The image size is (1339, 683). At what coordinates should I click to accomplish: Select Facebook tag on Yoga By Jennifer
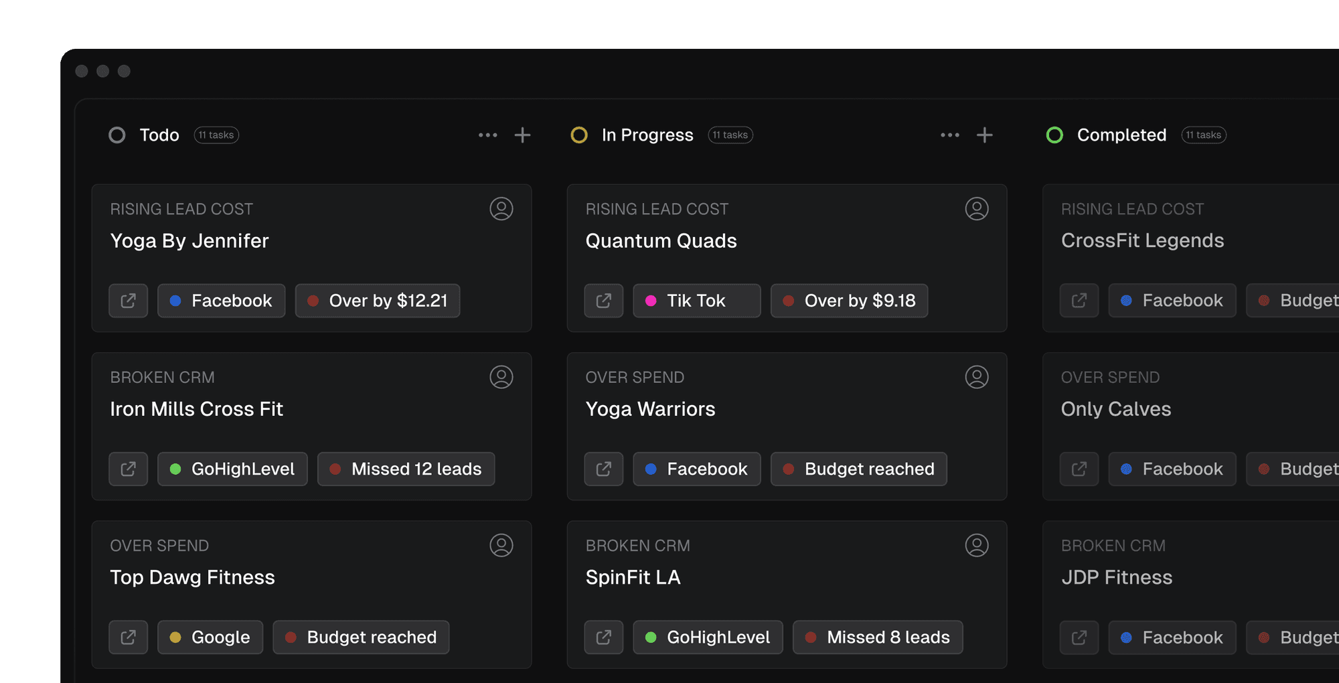point(222,301)
